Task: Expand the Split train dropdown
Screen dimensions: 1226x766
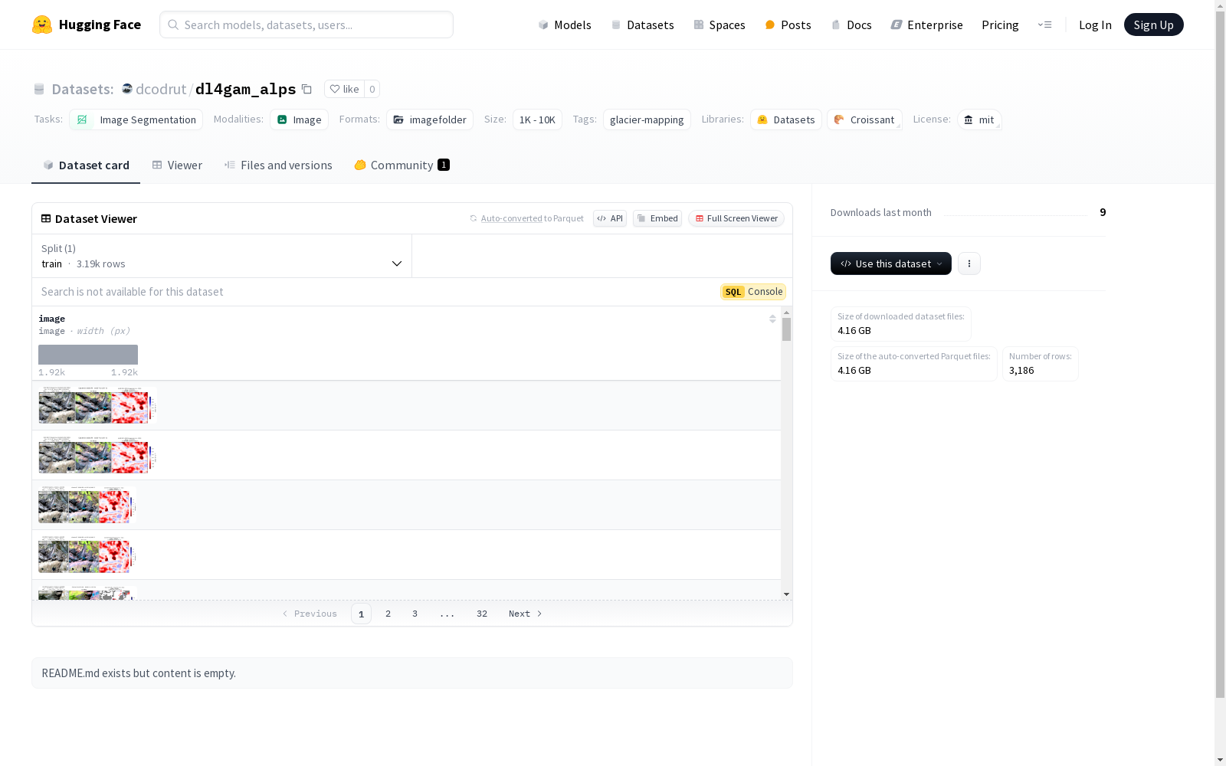Action: click(222, 256)
